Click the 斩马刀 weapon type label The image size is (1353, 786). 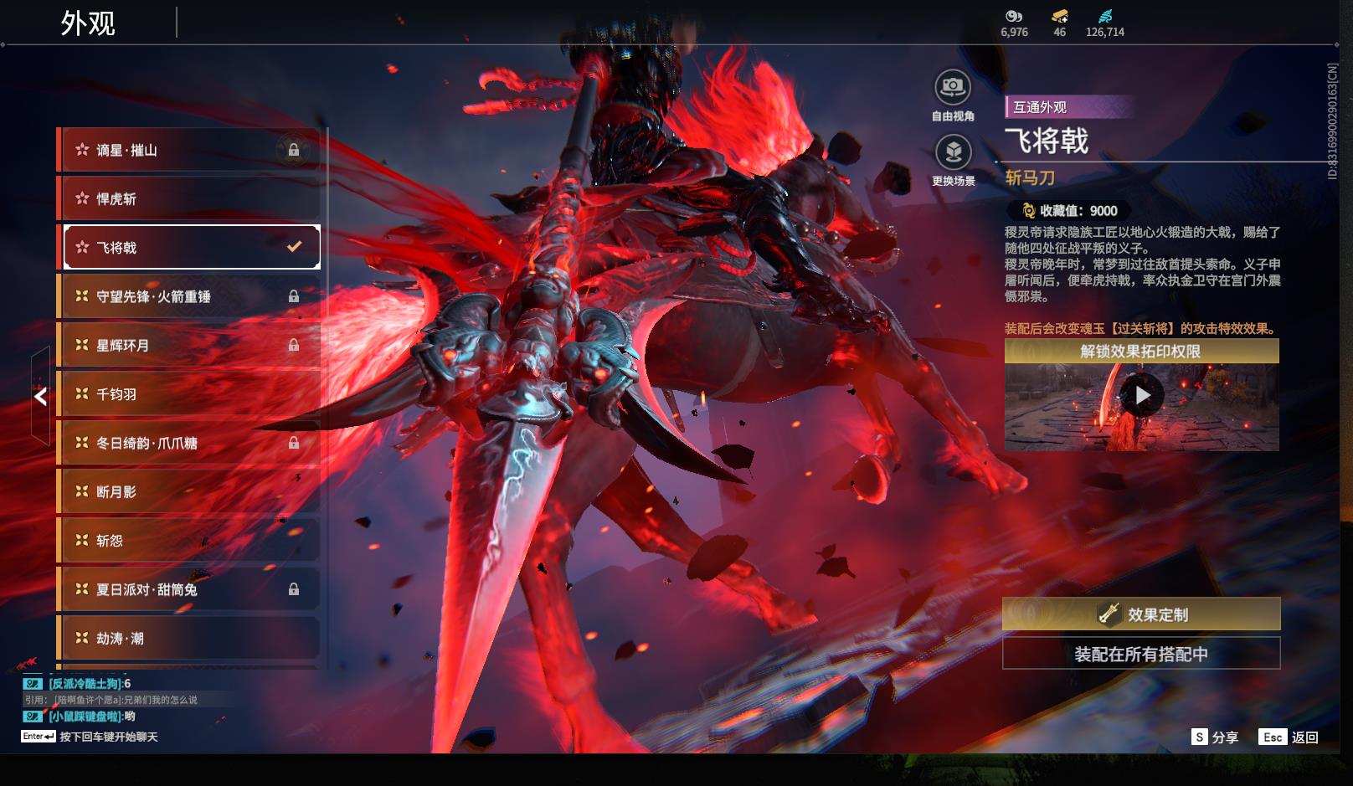(1030, 178)
